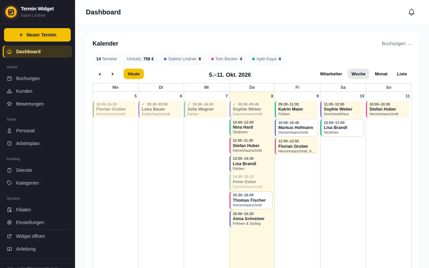Image resolution: width=429 pixels, height=268 pixels.
Task: Click the Kategorien tag icon
Action: 9,183
